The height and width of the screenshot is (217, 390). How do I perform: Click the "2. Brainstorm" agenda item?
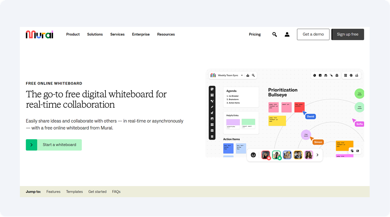[233, 99]
